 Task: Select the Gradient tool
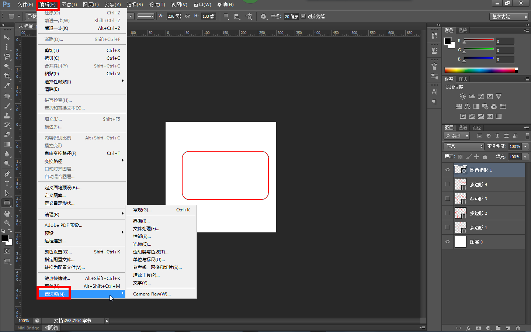tap(7, 144)
